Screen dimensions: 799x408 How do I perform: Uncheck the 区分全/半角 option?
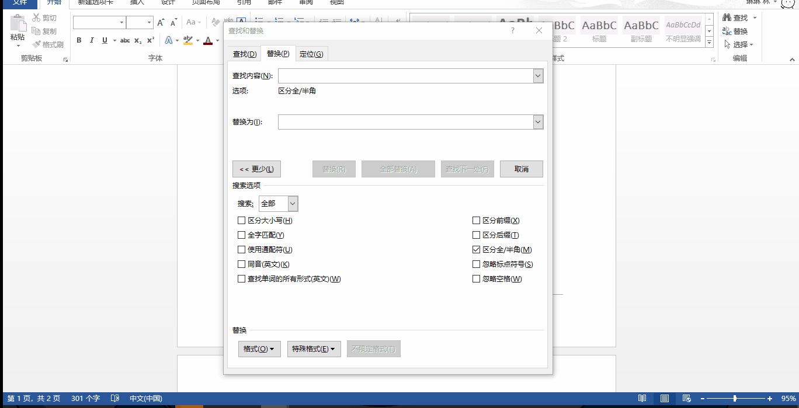pos(477,249)
